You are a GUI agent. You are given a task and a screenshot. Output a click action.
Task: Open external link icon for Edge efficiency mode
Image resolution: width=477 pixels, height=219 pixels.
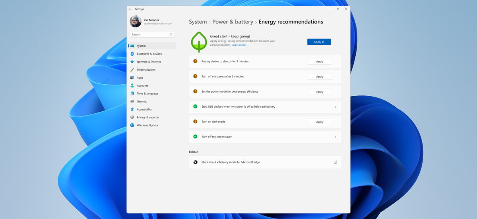pyautogui.click(x=335, y=162)
